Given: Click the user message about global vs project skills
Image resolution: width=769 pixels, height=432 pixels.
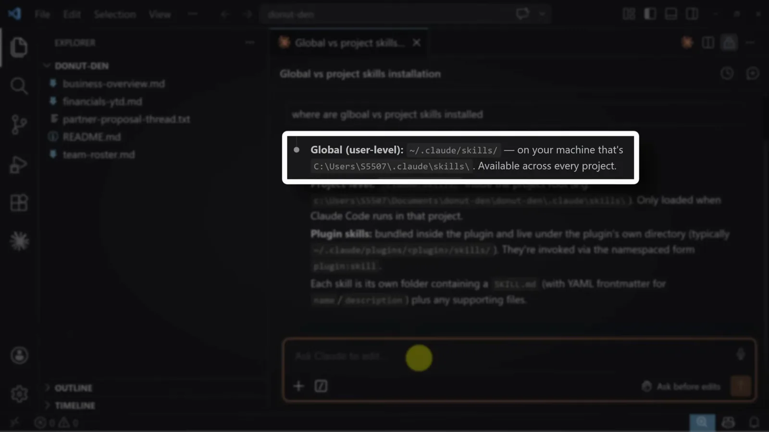Looking at the screenshot, I should click(x=387, y=114).
